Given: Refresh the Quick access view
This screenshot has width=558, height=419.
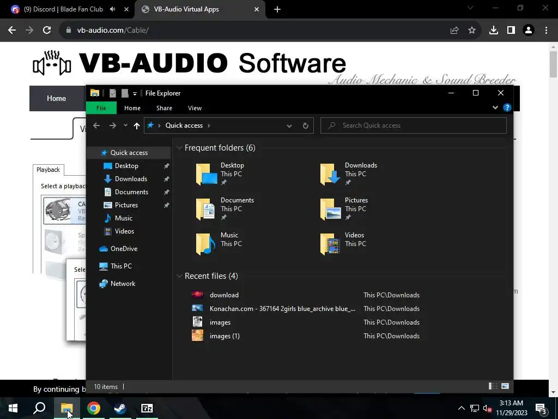Looking at the screenshot, I should (x=305, y=126).
